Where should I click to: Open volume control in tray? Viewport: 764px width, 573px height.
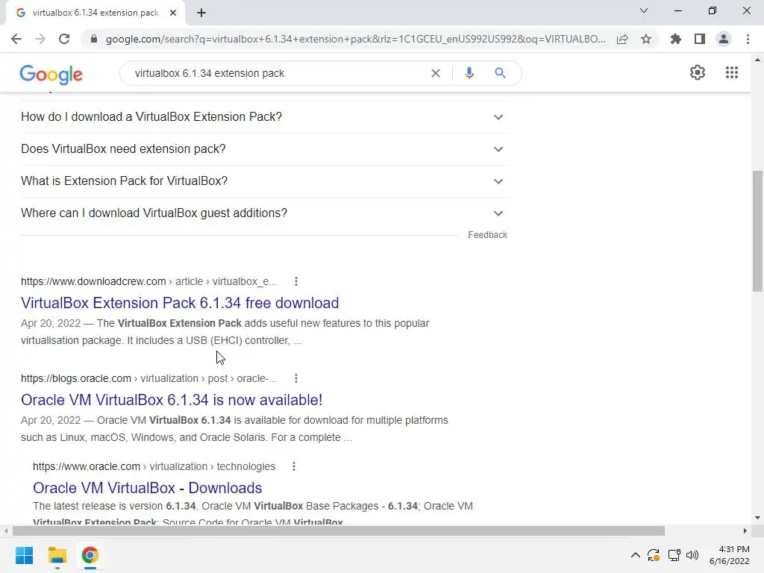point(692,555)
